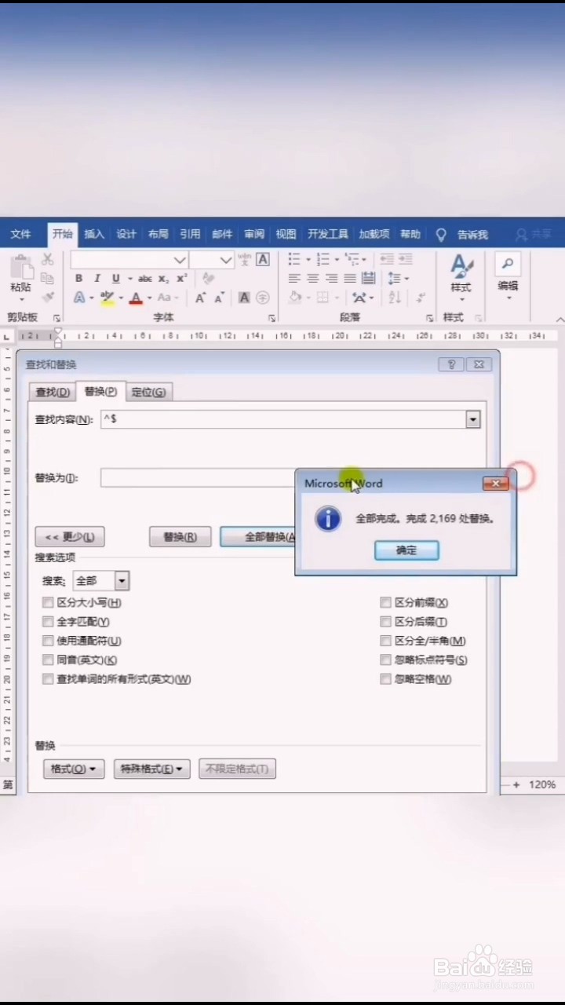Open the 搜索 direction dropdown (全部)

122,581
